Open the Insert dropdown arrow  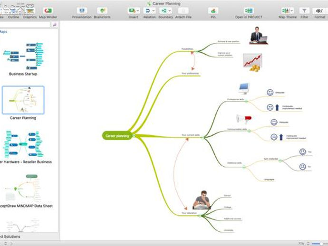[x=138, y=10]
